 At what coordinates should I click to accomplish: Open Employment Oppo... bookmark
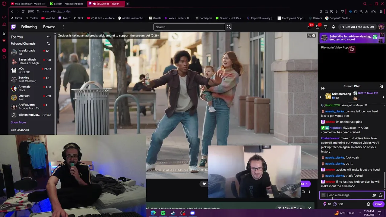click(291, 18)
